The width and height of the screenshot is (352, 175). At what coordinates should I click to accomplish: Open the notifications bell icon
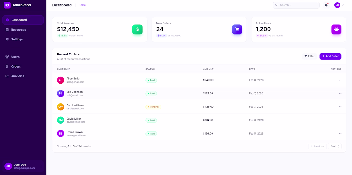point(326,5)
